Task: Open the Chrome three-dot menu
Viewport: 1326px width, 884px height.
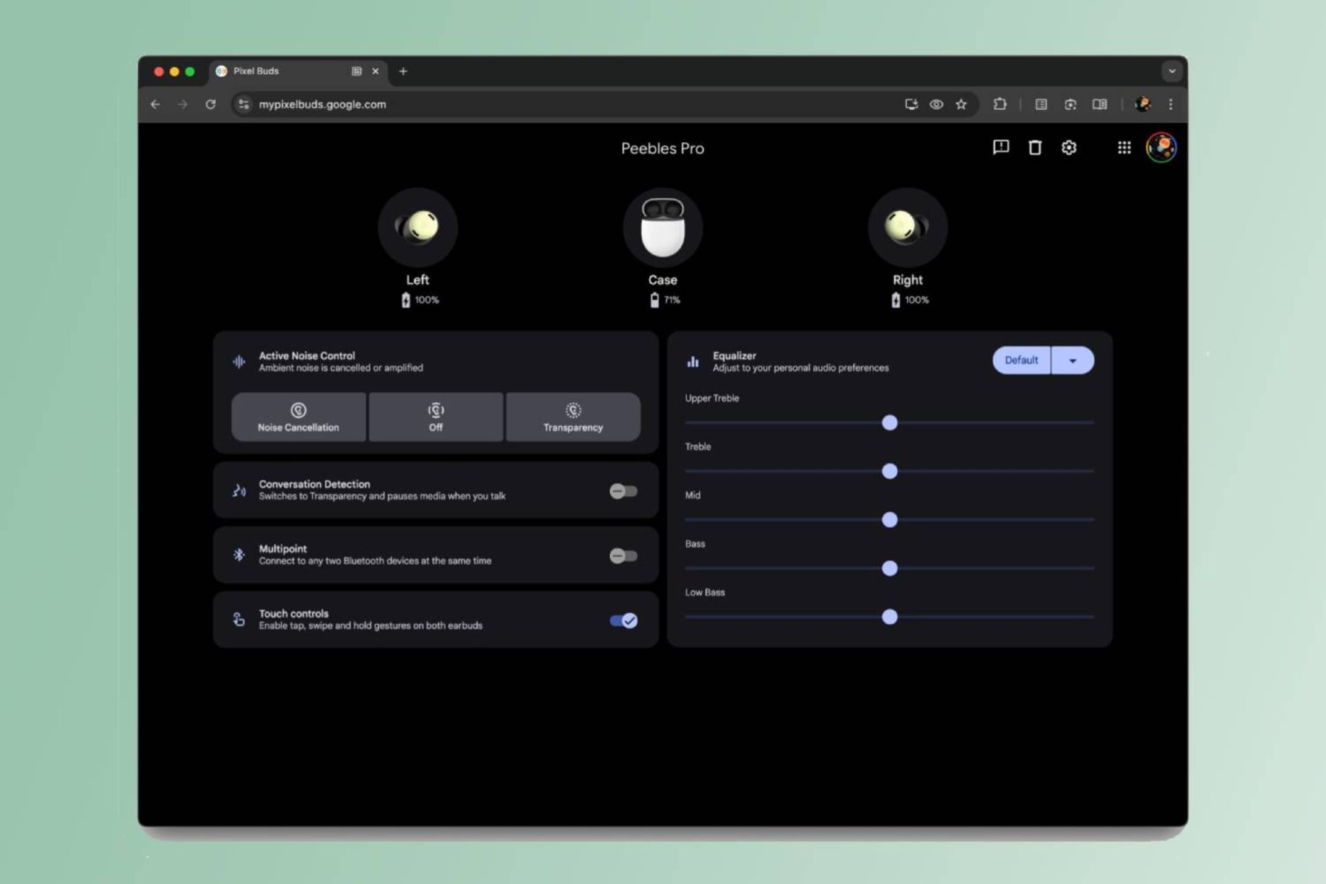Action: pyautogui.click(x=1171, y=104)
